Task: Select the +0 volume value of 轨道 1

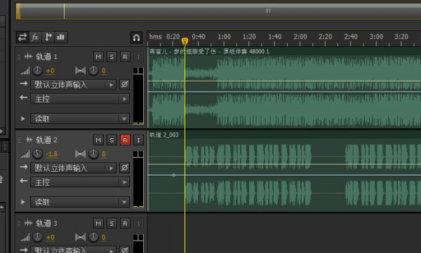Action: pos(51,71)
